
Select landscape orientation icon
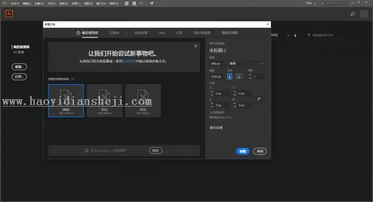(239, 76)
